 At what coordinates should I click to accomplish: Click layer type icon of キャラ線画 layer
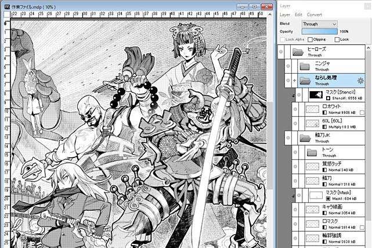pyautogui.click(x=325, y=213)
